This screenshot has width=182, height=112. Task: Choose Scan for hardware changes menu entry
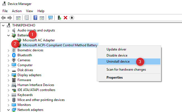click(x=129, y=70)
